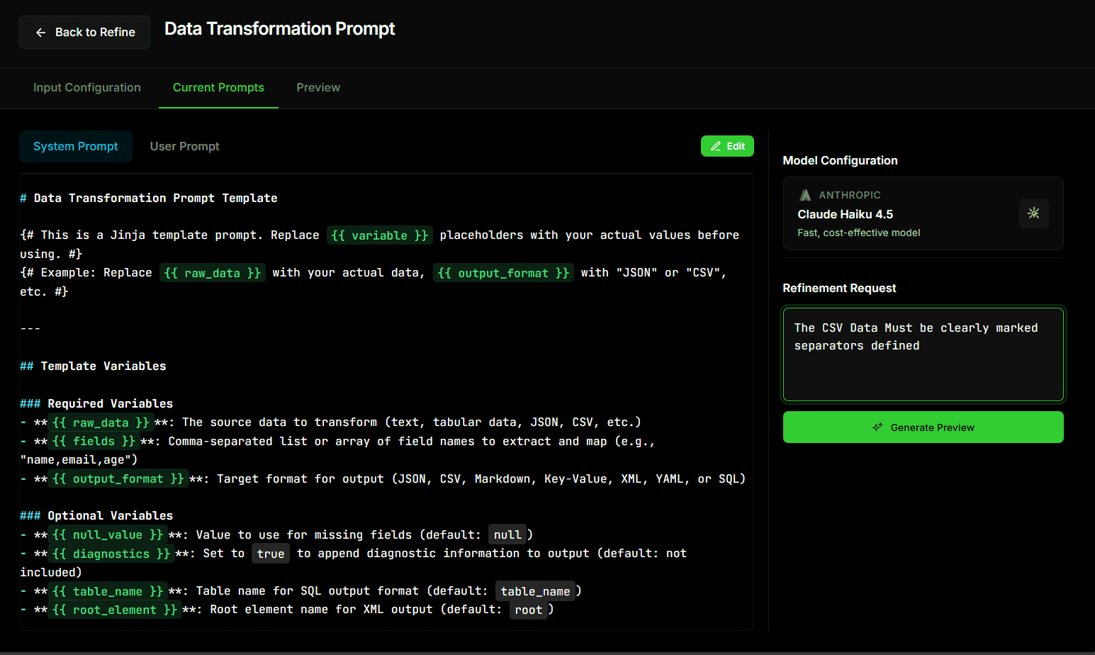1095x655 pixels.
Task: Click the '{{ fields }}' variable tag
Action: (94, 442)
